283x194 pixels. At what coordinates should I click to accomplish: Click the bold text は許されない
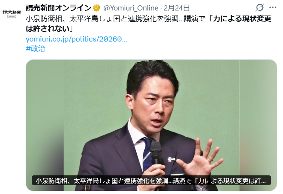pos(48,29)
